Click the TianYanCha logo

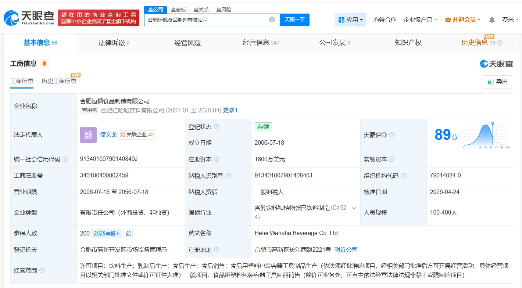tap(29, 18)
